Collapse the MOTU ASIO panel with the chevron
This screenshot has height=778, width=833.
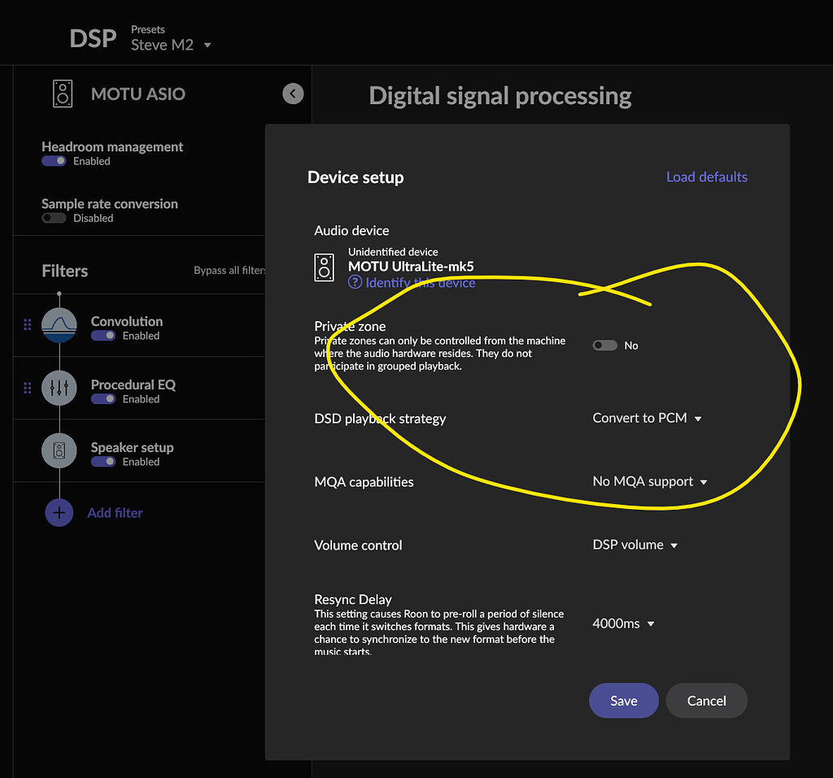(x=293, y=93)
